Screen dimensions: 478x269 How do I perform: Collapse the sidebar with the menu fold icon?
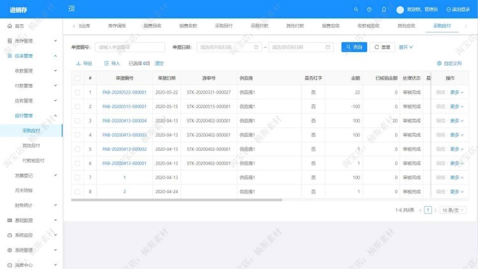coord(71,8)
